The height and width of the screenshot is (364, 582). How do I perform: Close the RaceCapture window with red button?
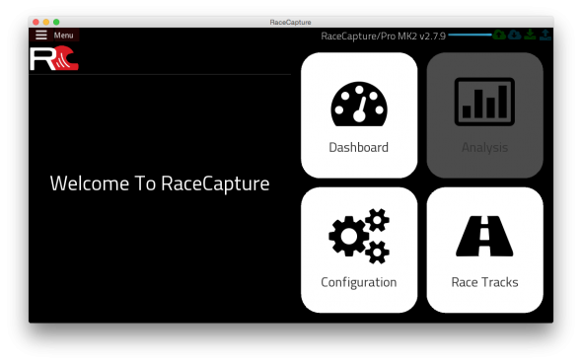click(36, 22)
